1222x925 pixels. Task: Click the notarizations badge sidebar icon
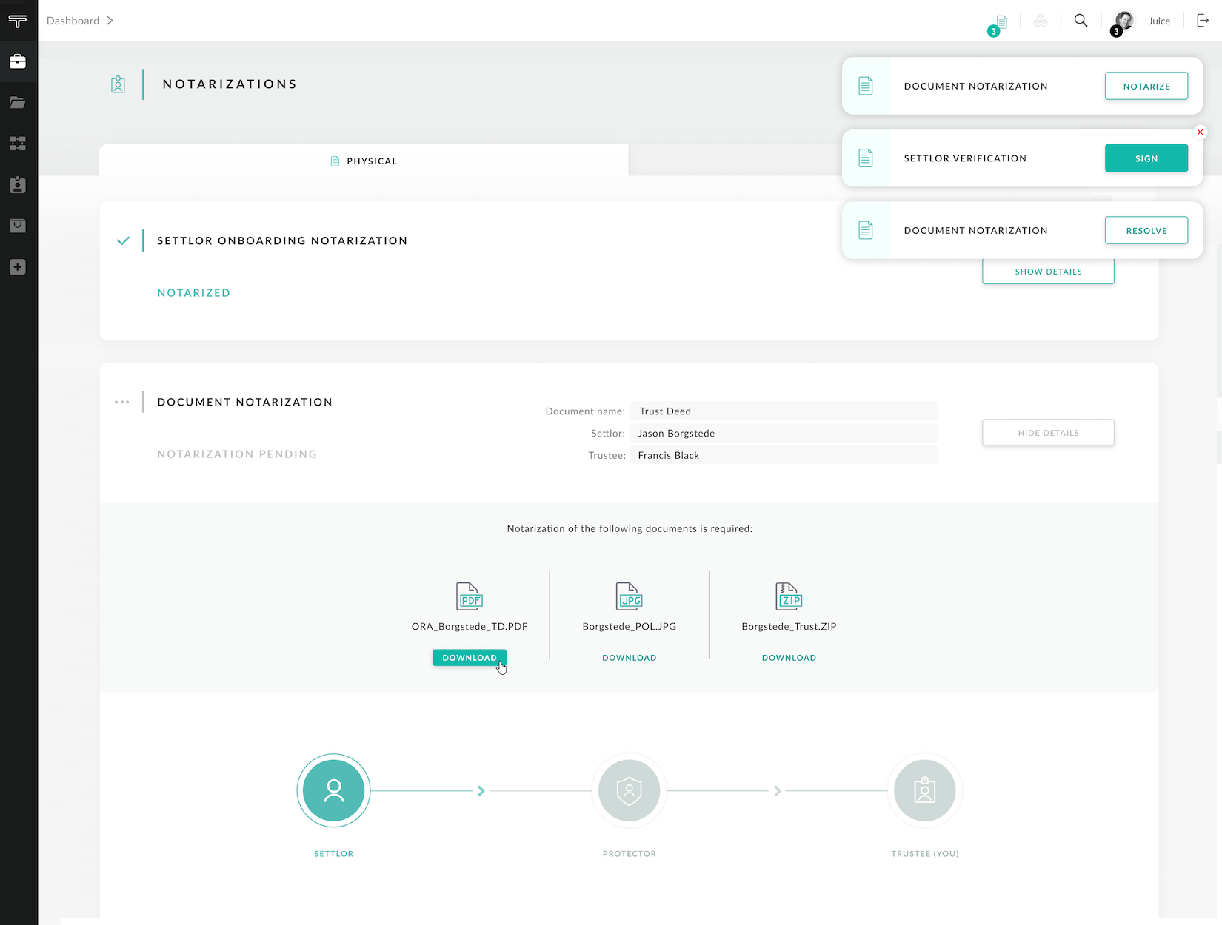tap(18, 185)
